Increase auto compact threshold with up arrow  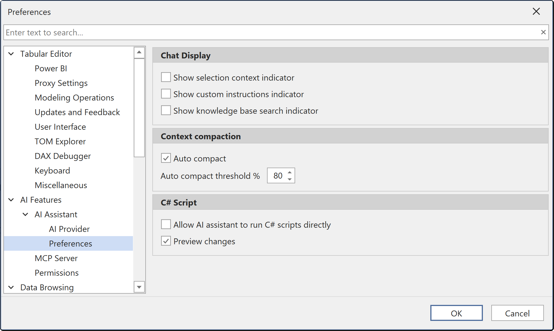point(290,172)
